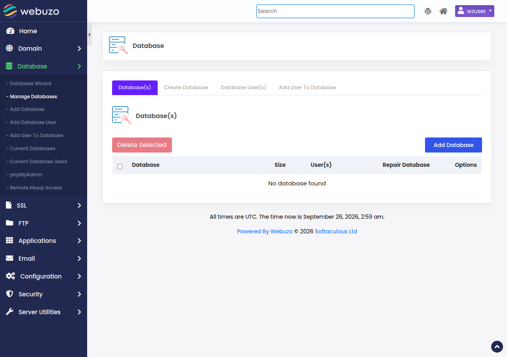This screenshot has height=357, width=507.
Task: Select the Database(s) tab
Action: (135, 88)
